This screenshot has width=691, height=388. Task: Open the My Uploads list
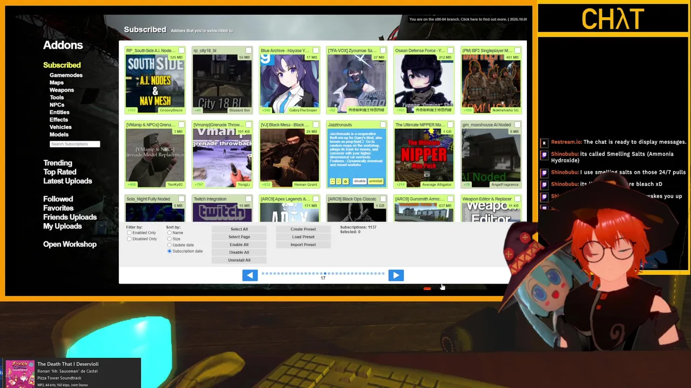[63, 226]
